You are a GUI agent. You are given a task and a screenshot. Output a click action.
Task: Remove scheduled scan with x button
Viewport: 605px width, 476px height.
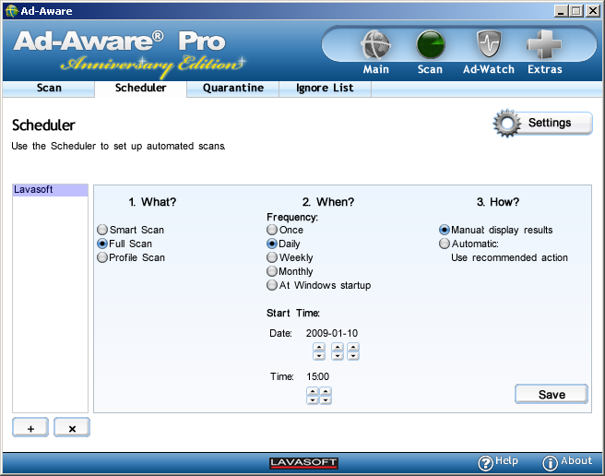click(x=72, y=427)
